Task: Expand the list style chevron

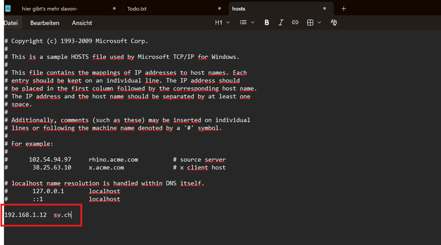Action: click(252, 23)
